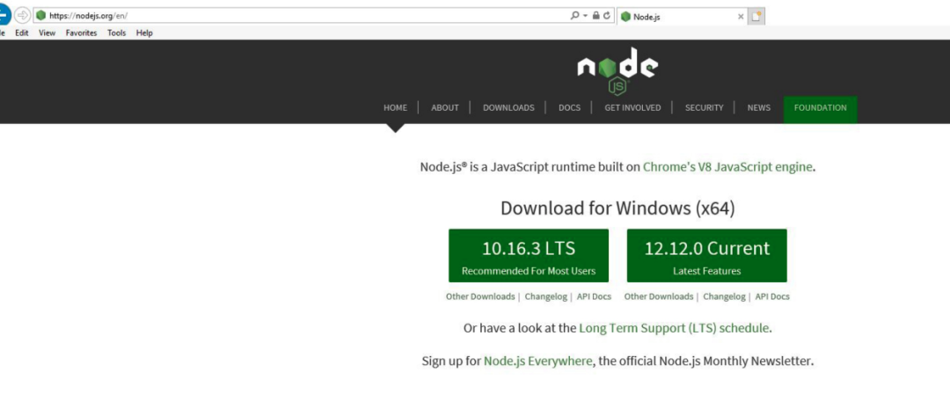Open a new tab button
950x394 pixels.
[x=756, y=17]
